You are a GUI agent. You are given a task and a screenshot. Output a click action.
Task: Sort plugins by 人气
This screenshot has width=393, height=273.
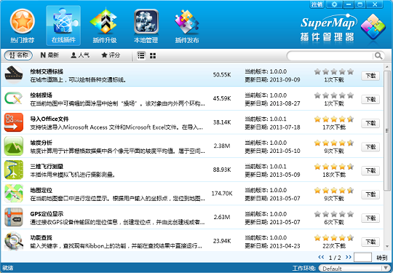[80, 55]
